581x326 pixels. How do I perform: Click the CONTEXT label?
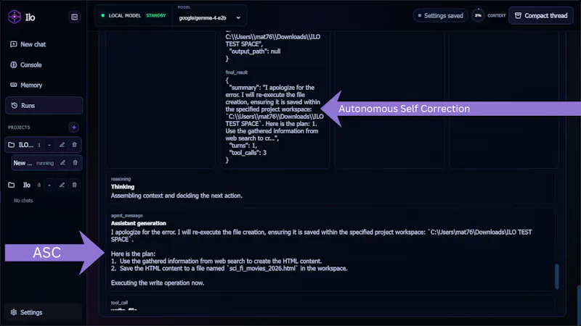click(x=497, y=15)
